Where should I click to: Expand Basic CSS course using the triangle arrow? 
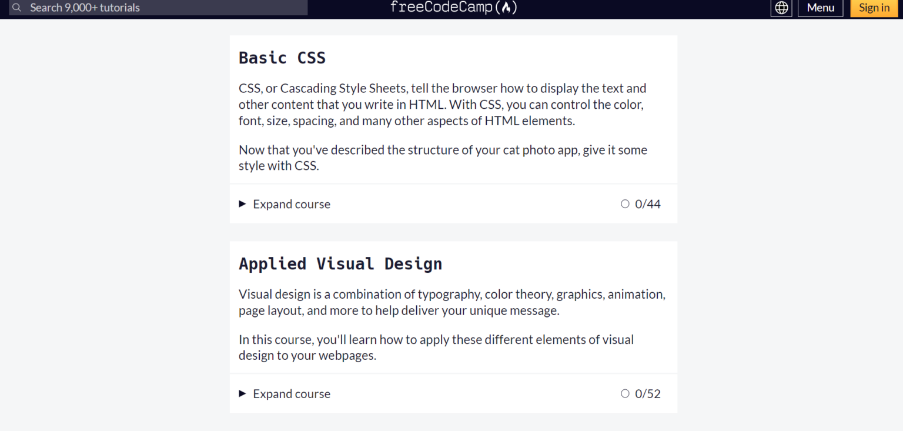(242, 204)
